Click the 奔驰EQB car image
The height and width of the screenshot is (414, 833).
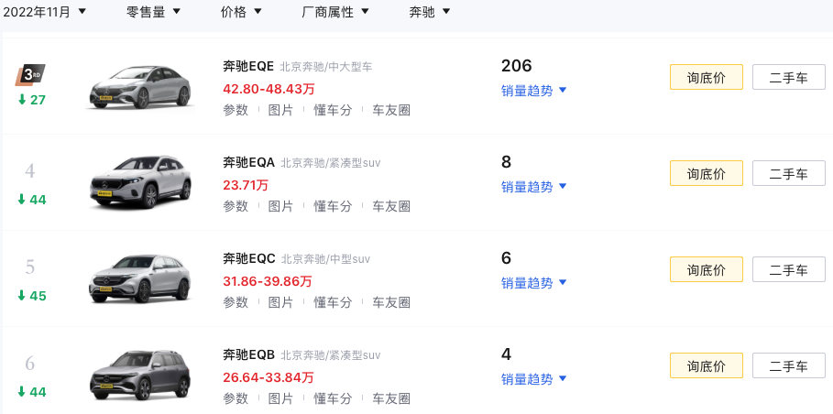tap(140, 375)
